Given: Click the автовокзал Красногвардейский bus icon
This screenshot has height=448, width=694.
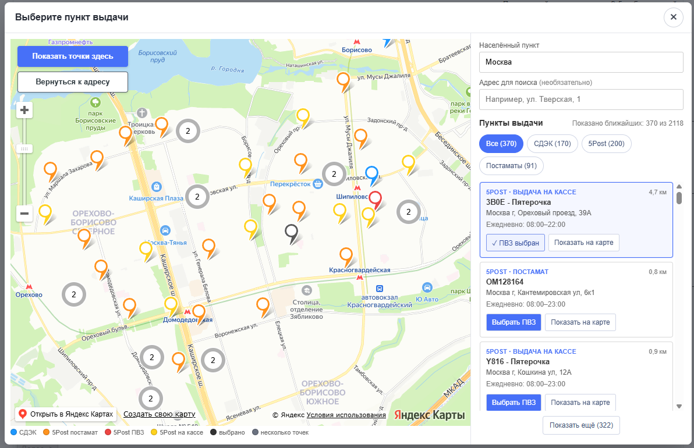Looking at the screenshot, I should pyautogui.click(x=379, y=289).
